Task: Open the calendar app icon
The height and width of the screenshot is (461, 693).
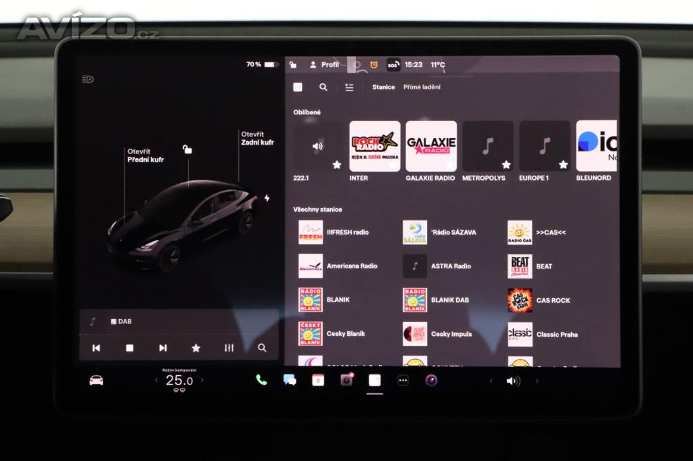Action: 317,380
